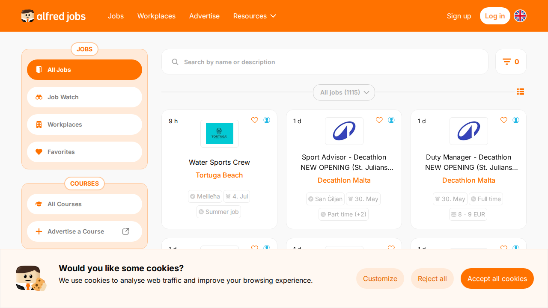
Task: Open filters button showing 0
Action: (511, 62)
